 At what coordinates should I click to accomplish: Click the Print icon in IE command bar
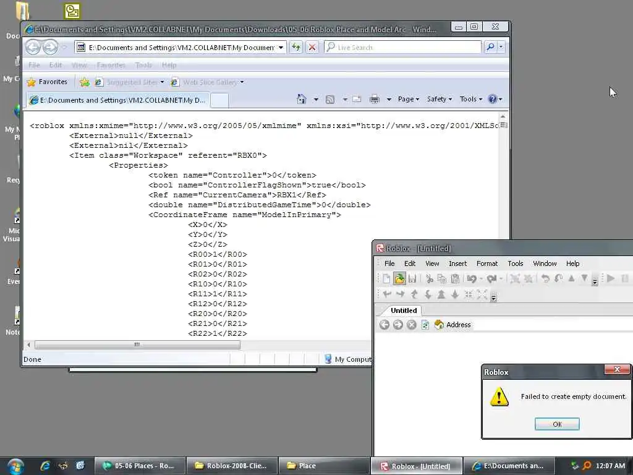click(374, 99)
